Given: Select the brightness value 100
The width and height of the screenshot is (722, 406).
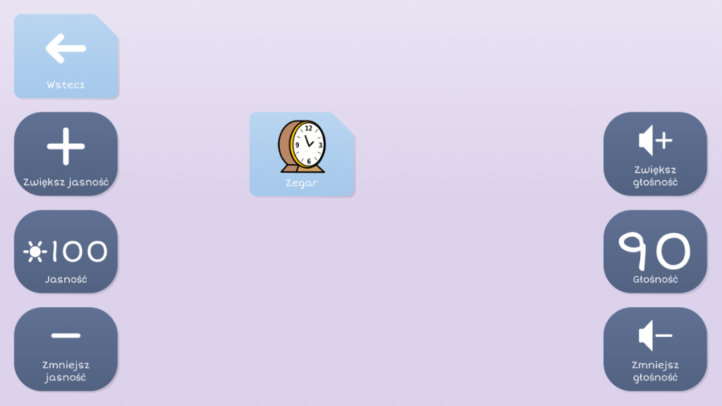Looking at the screenshot, I should (79, 252).
